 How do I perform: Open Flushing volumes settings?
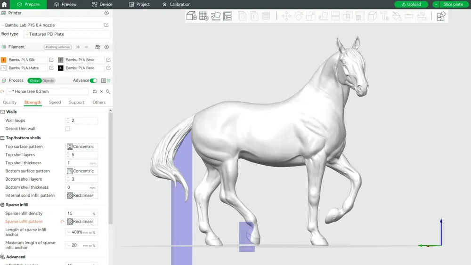pyautogui.click(x=57, y=47)
